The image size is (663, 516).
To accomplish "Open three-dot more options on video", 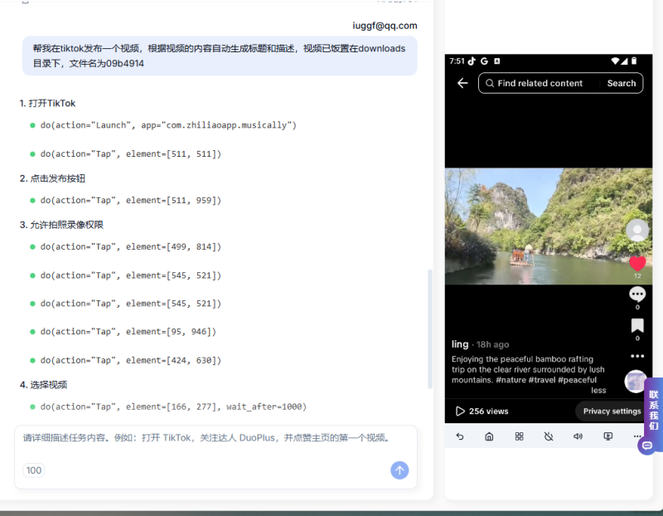I will [636, 356].
